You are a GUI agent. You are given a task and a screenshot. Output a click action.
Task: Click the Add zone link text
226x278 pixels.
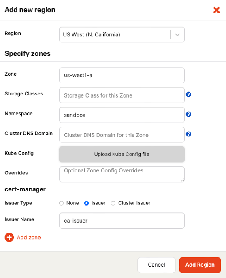point(29,238)
